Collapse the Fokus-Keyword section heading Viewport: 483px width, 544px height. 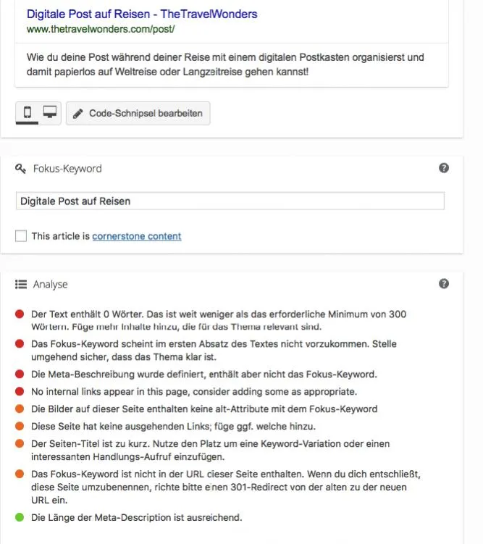click(x=67, y=169)
